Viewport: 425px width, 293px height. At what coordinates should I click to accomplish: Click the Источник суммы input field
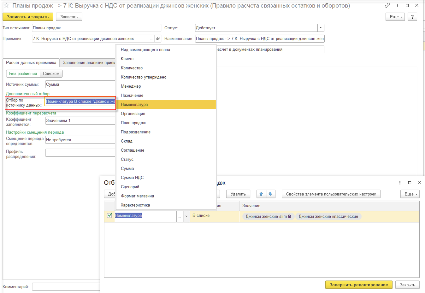[x=80, y=84]
